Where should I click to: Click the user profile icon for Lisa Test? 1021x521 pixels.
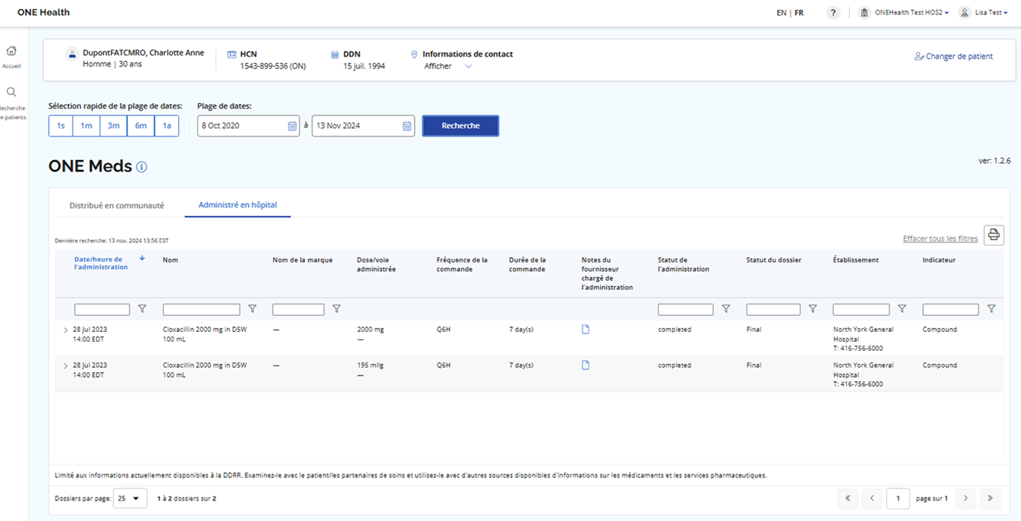(964, 13)
